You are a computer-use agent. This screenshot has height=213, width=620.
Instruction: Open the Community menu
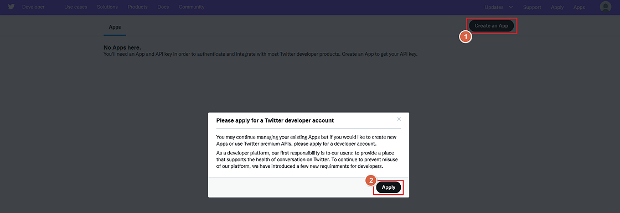[x=192, y=7]
